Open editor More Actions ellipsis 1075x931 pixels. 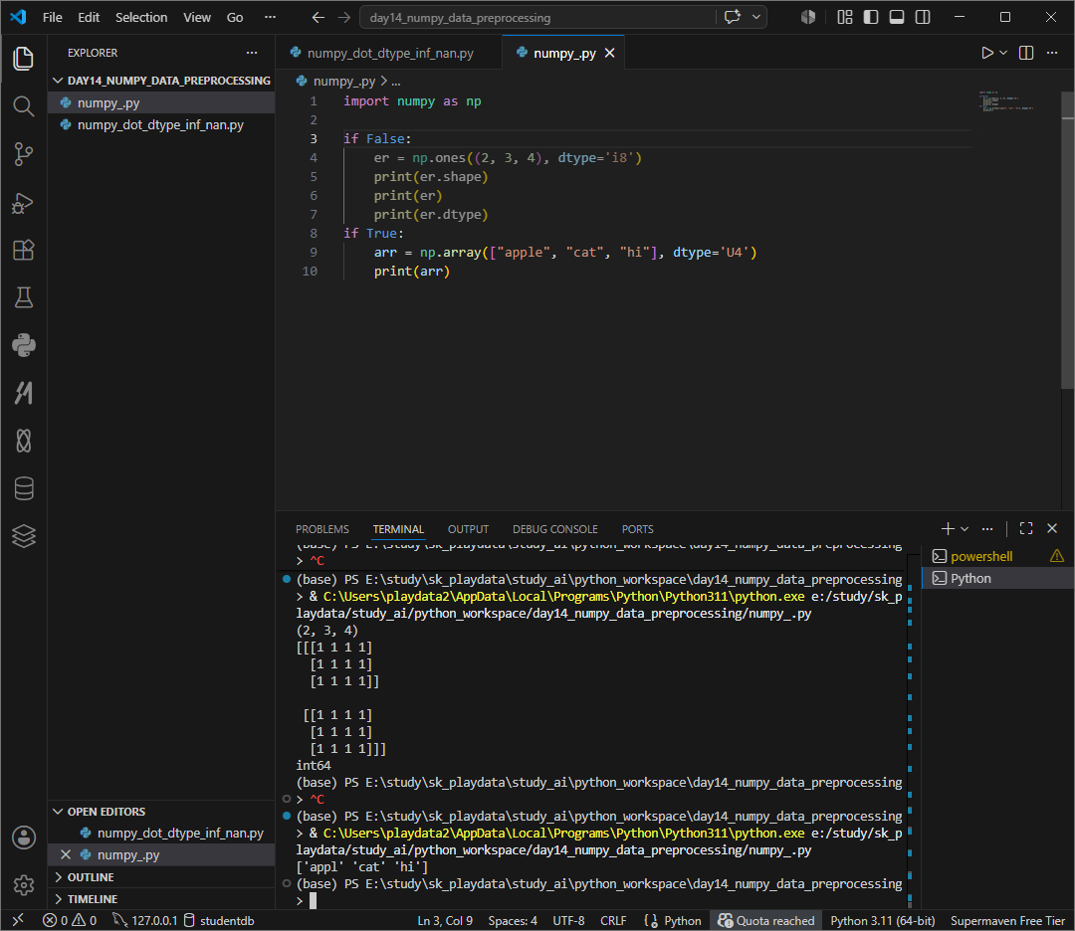point(1052,53)
